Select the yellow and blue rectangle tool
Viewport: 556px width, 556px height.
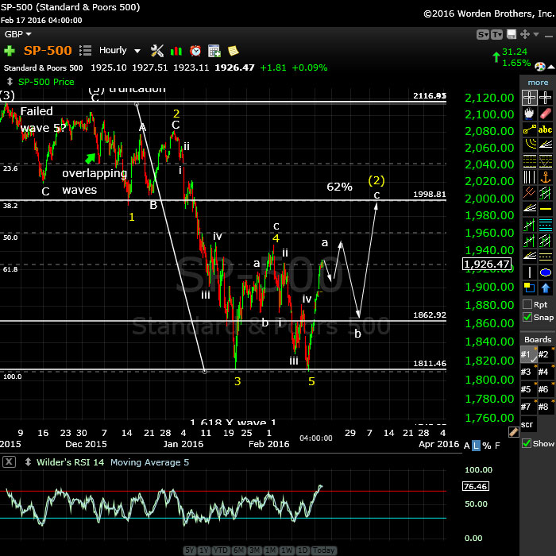[529, 288]
